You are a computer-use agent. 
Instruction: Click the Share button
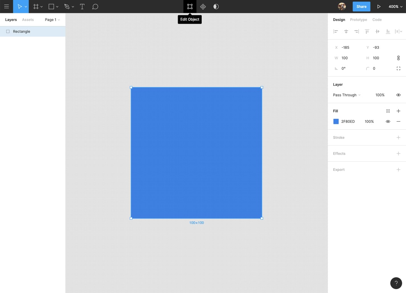pyautogui.click(x=361, y=6)
